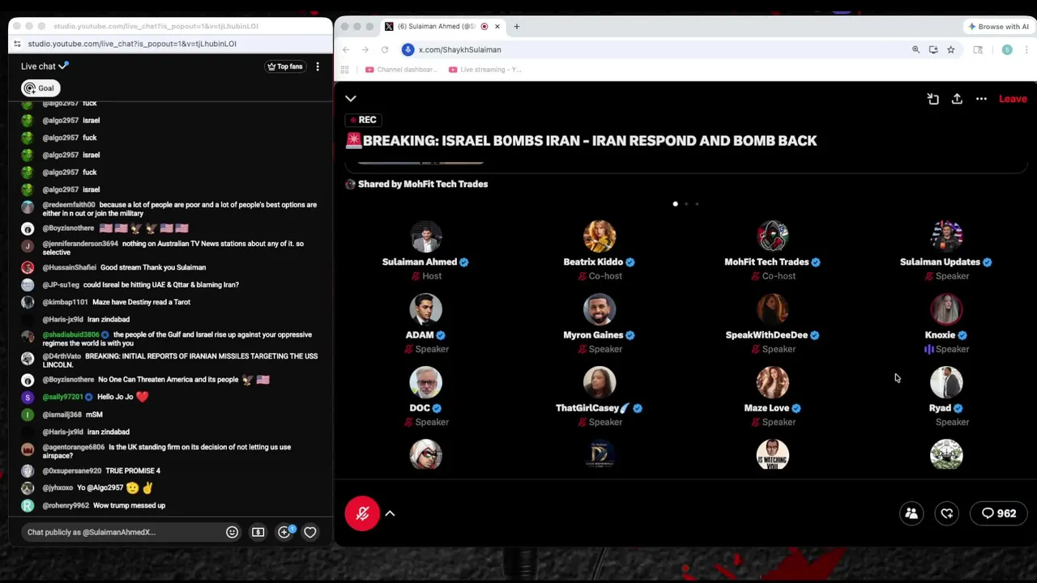Select Ryad speaker avatar

tap(946, 382)
